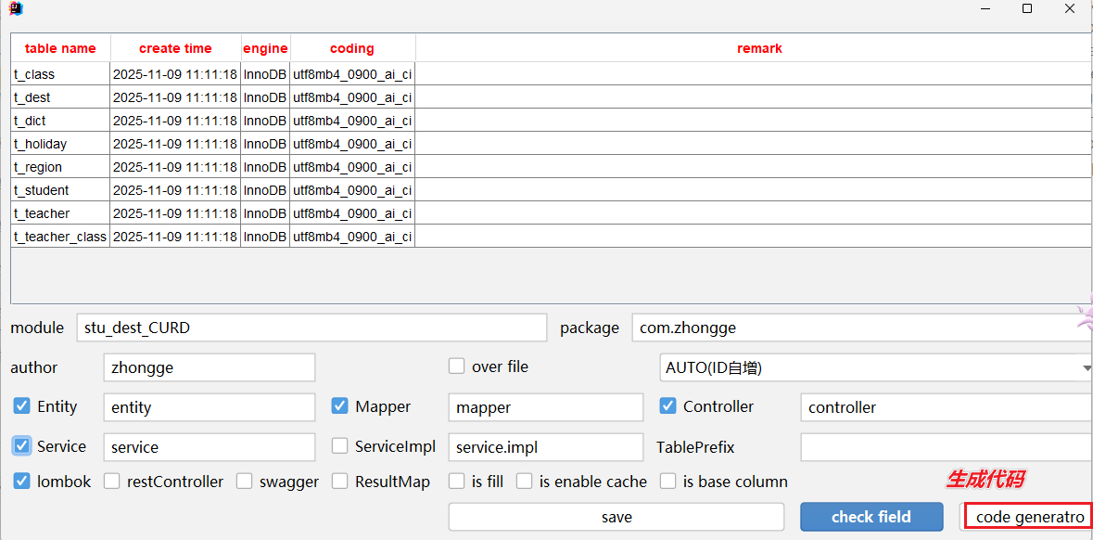This screenshot has height=540, width=1093.
Task: Sort by the table name column header
Action: point(60,48)
